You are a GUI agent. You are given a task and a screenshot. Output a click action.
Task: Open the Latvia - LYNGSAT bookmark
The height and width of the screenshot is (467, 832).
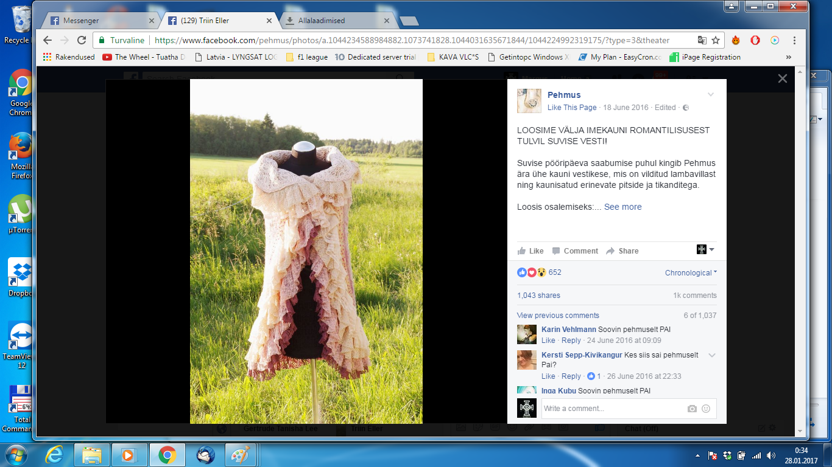pos(236,57)
